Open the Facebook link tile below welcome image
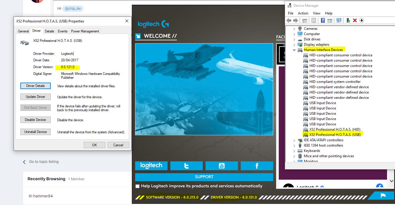This screenshot has width=395, height=205. 257,166
